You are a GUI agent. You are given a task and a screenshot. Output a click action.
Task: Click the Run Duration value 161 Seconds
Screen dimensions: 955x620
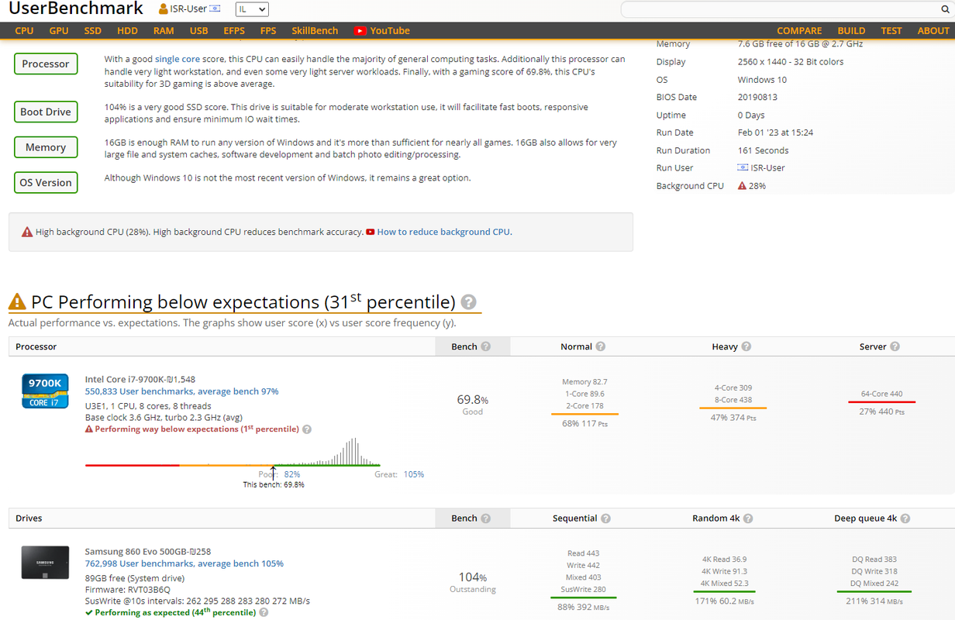(763, 150)
